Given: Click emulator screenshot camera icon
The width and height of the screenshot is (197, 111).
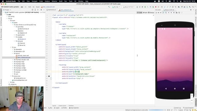Looking at the screenshot, I should click(x=176, y=13).
